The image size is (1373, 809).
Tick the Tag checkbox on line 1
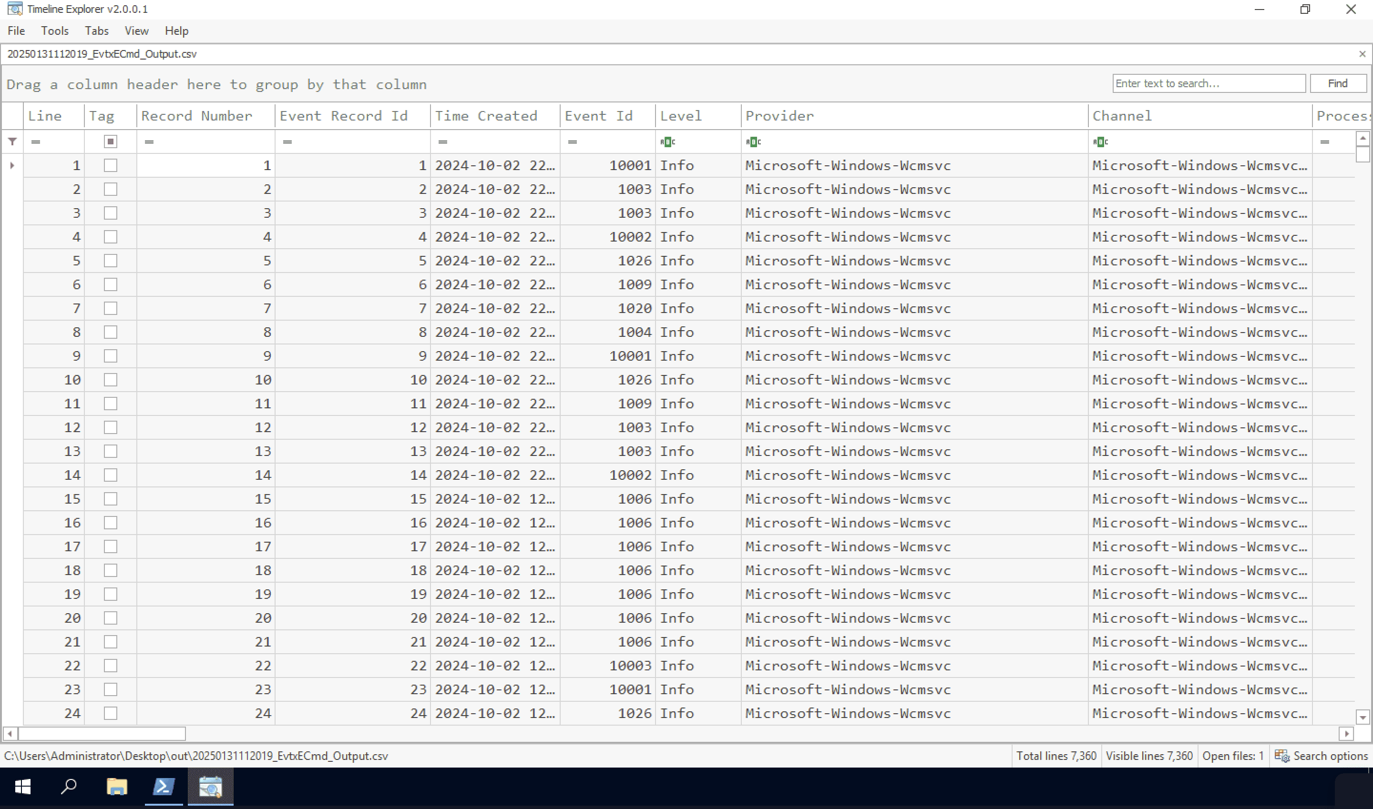(111, 165)
